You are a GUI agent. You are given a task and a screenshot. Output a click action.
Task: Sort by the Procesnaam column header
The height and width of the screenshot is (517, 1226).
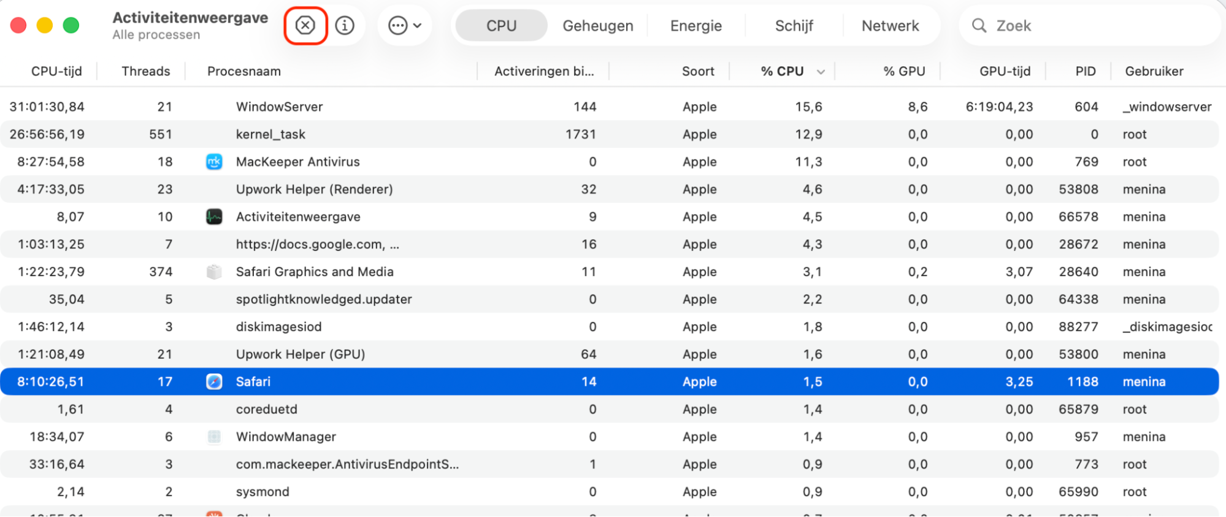pyautogui.click(x=244, y=71)
